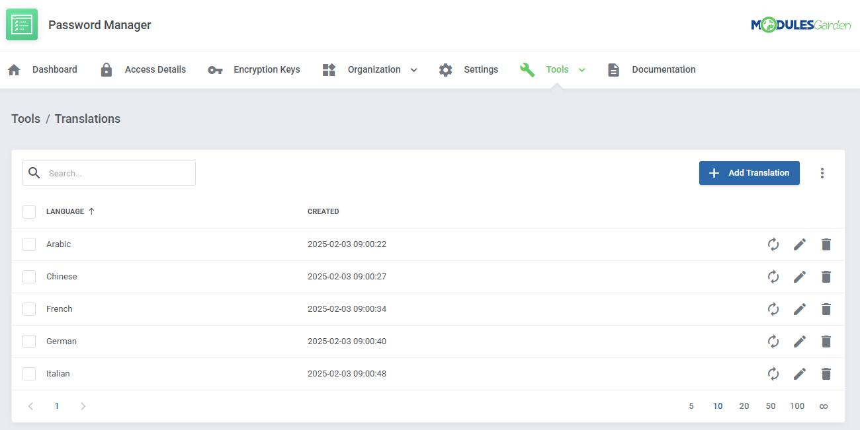Click the Settings gear icon
The width and height of the screenshot is (860, 430).
click(446, 70)
